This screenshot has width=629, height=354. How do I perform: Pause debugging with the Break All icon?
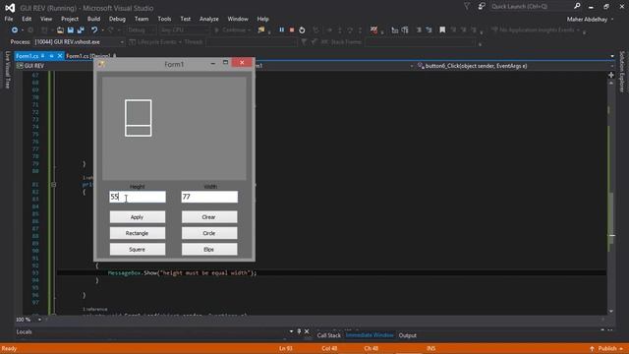pyautogui.click(x=282, y=30)
